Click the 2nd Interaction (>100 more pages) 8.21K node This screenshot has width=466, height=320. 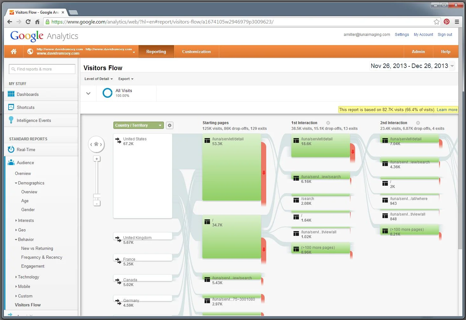[410, 230]
